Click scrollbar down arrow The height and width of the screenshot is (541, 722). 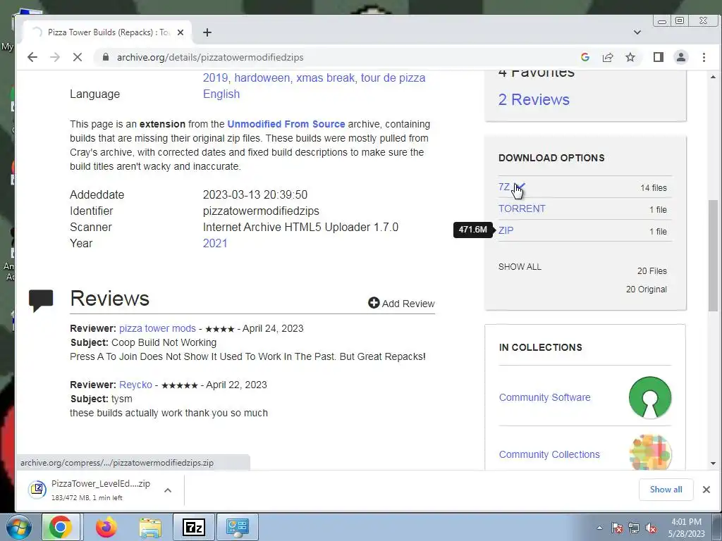pos(713,464)
